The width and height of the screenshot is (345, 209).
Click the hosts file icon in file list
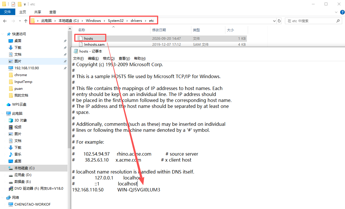(x=81, y=38)
